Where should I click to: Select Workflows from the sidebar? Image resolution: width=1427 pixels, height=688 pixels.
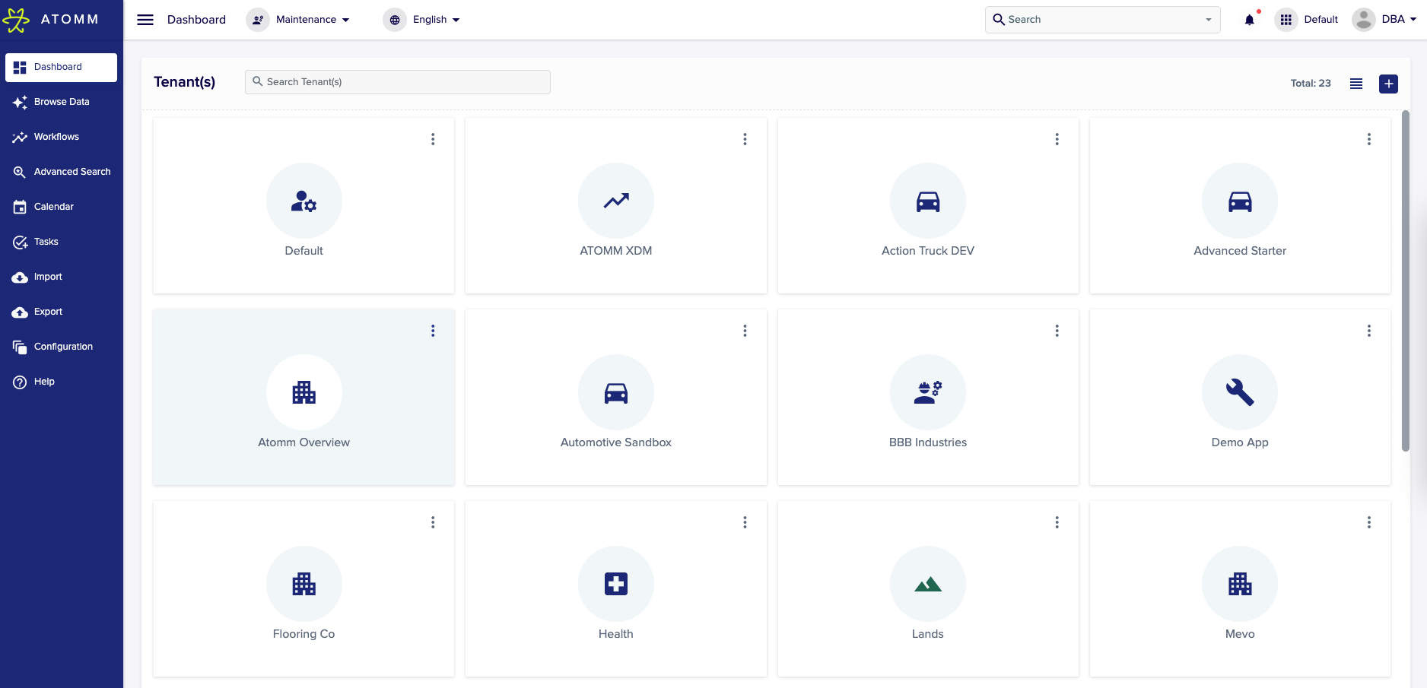(x=56, y=136)
